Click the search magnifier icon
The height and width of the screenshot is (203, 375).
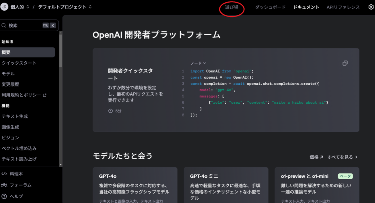[3, 26]
